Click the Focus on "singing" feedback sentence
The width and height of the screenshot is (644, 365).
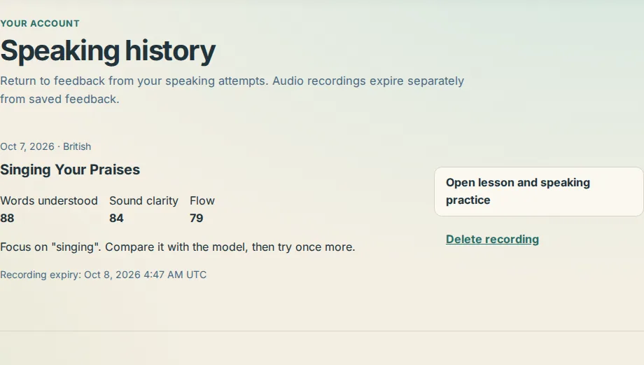pyautogui.click(x=177, y=247)
